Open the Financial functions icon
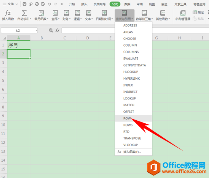This screenshot has height=178, width=209. [x=66, y=13]
